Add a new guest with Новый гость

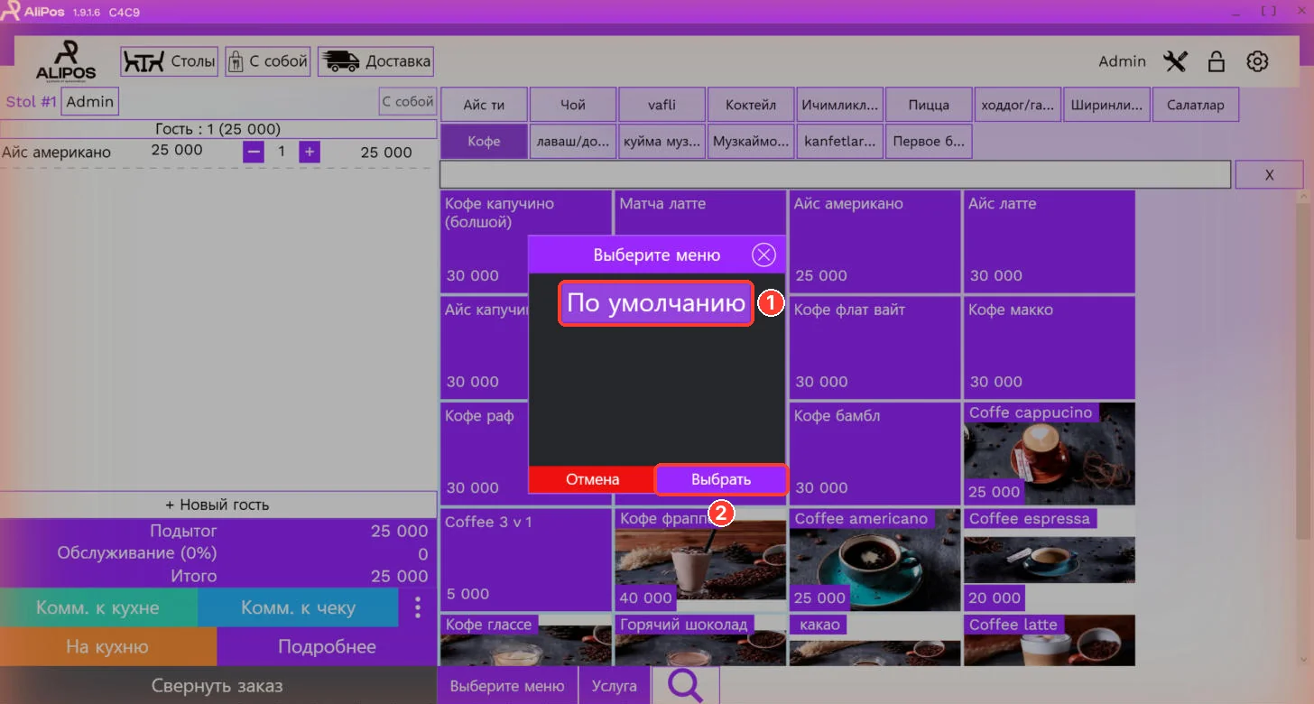point(217,505)
